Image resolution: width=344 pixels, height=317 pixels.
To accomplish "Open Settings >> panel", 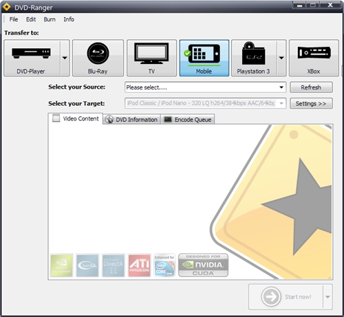I will point(311,103).
